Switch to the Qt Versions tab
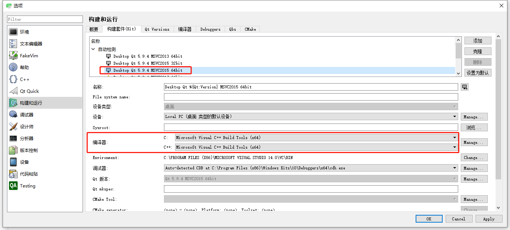Viewport: 510px width, 230px height. pyautogui.click(x=157, y=29)
